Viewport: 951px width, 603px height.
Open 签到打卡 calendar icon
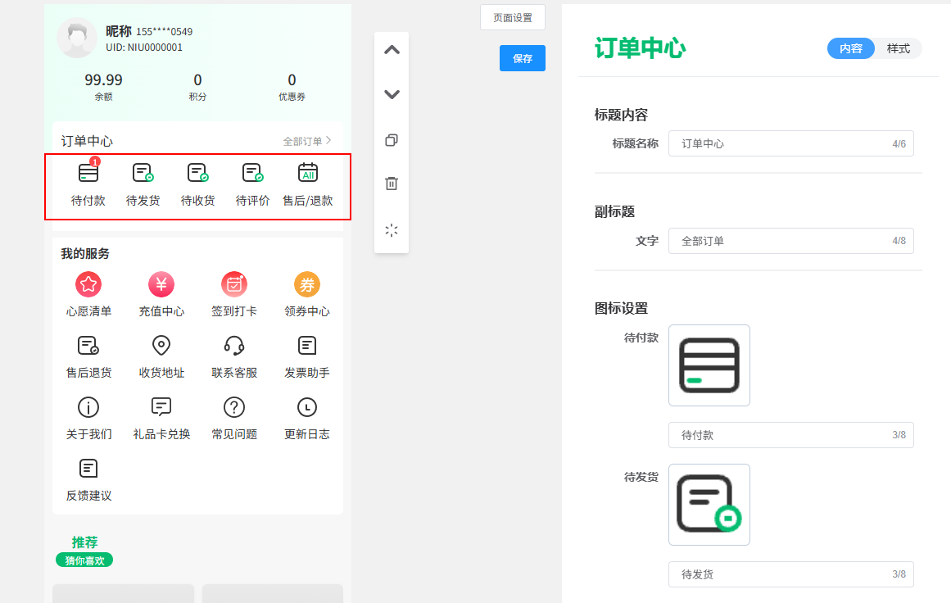click(234, 284)
